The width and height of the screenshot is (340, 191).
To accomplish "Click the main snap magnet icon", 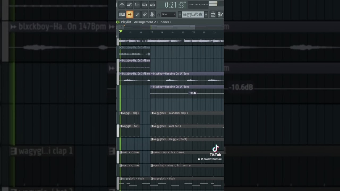I will click(x=159, y=15).
